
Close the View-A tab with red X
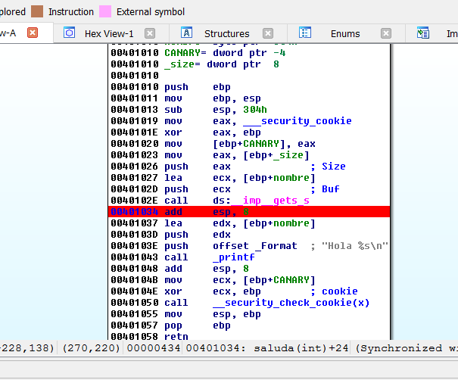click(x=33, y=33)
